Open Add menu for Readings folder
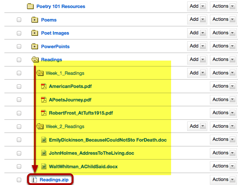The height and width of the screenshot is (185, 238). [x=197, y=59]
